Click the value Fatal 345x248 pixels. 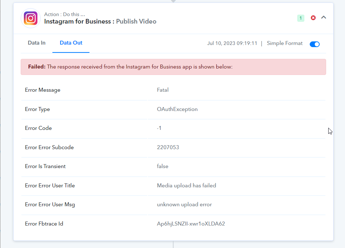click(x=163, y=90)
